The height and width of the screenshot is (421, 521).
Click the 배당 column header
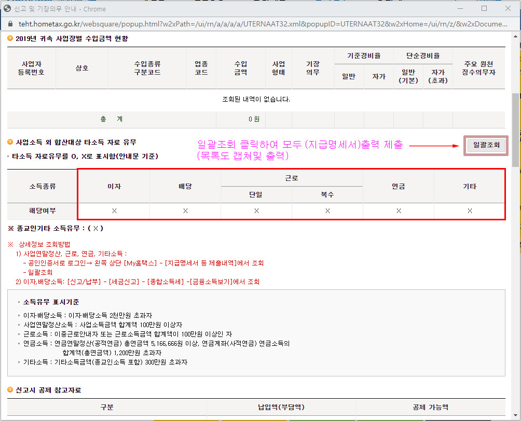pyautogui.click(x=185, y=186)
